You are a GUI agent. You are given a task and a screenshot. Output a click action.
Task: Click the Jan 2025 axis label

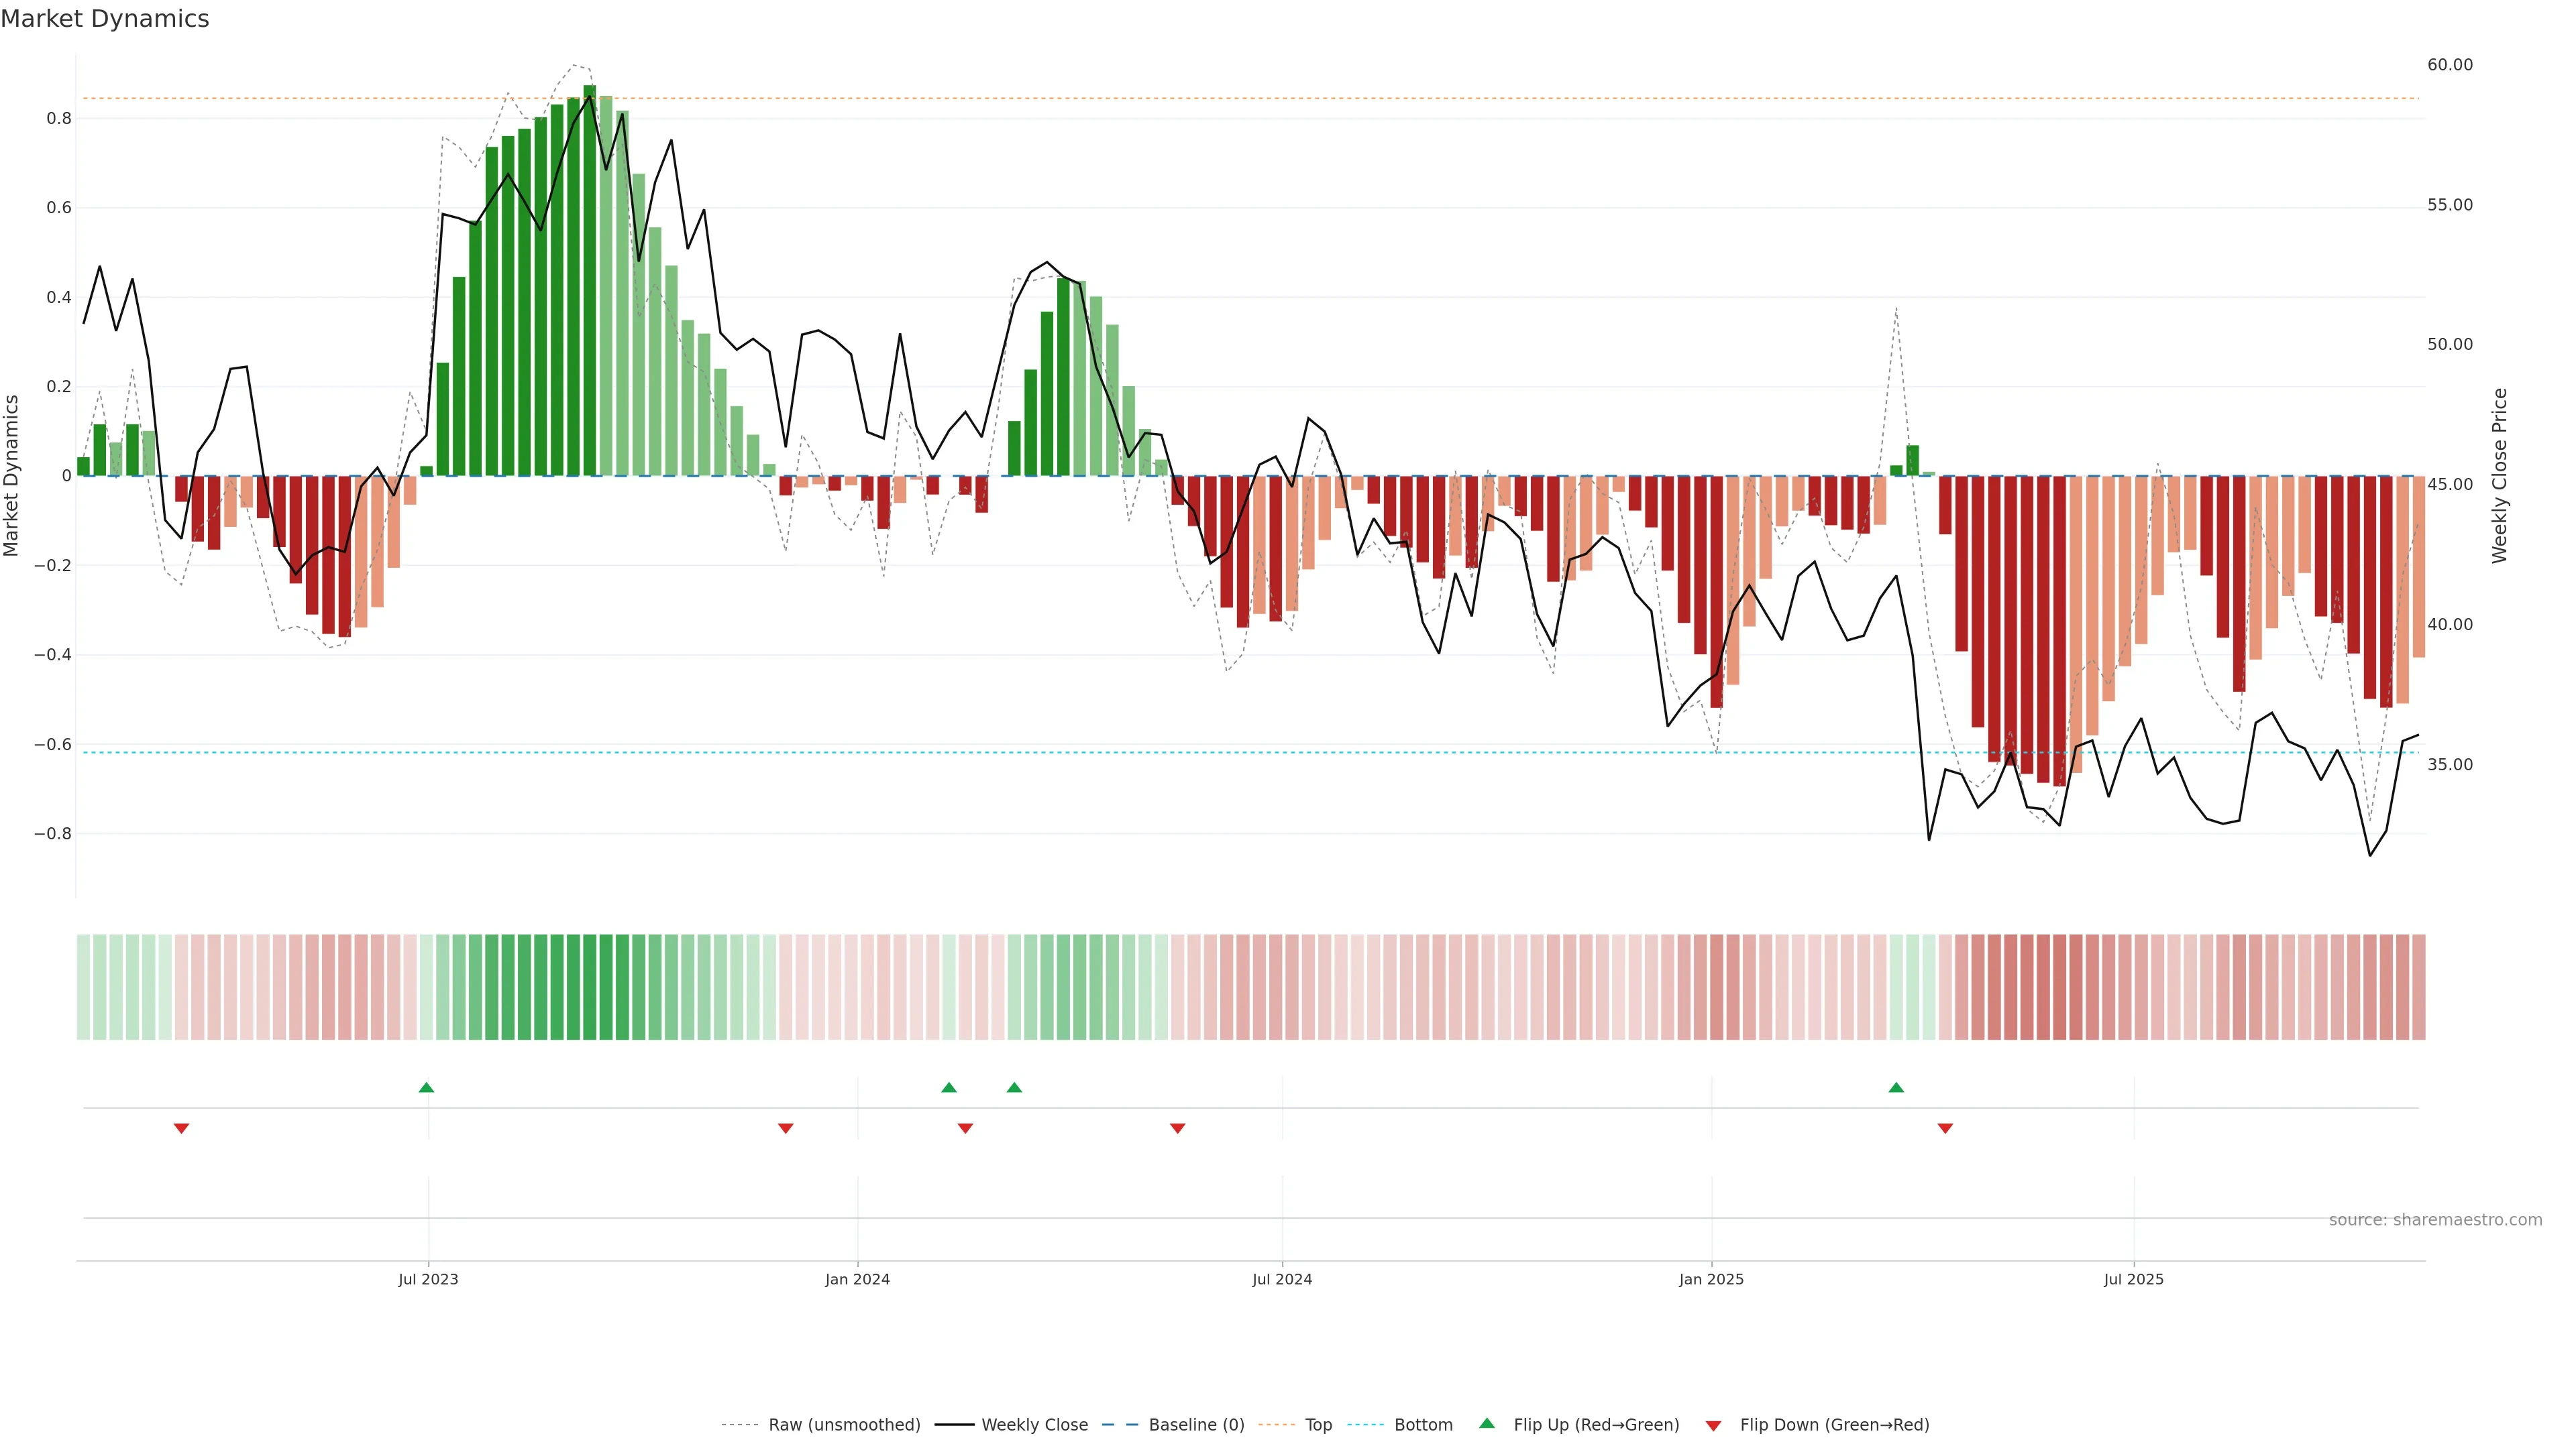click(x=1711, y=1279)
